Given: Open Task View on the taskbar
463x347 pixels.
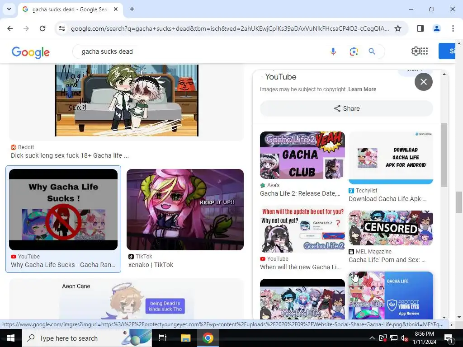Looking at the screenshot, I should tap(163, 338).
